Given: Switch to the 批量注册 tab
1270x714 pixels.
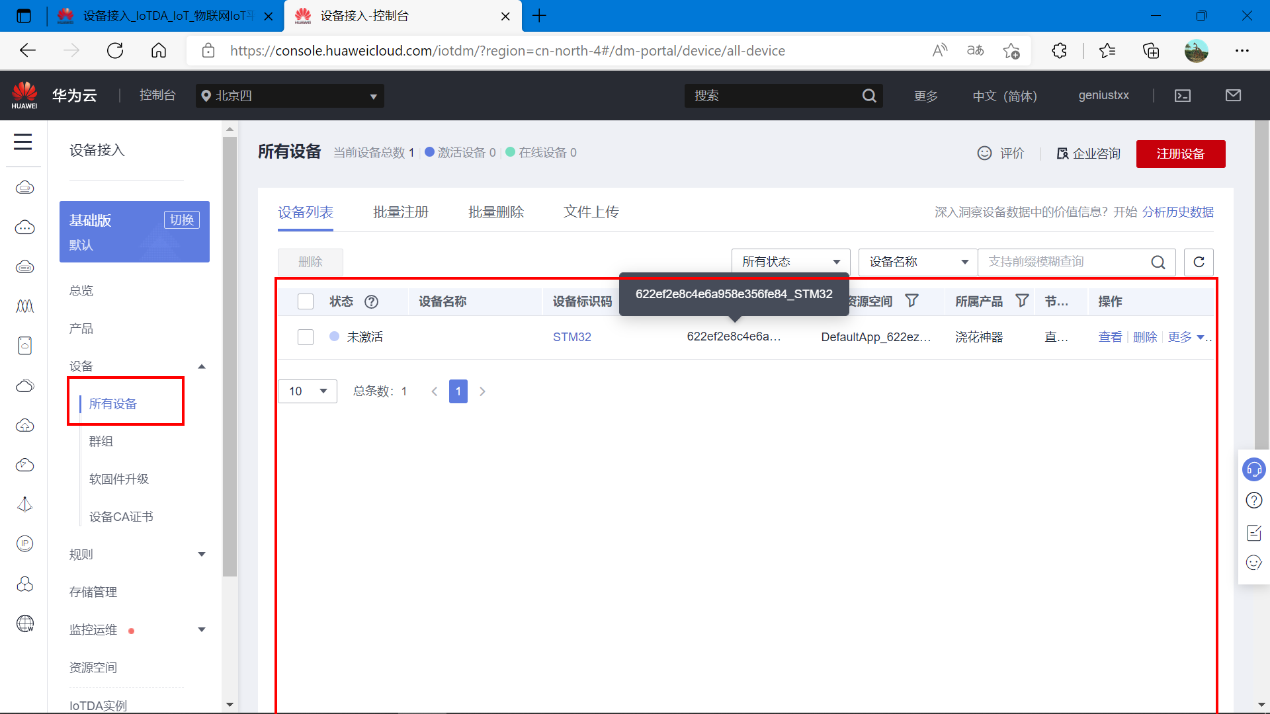Looking at the screenshot, I should tap(401, 212).
